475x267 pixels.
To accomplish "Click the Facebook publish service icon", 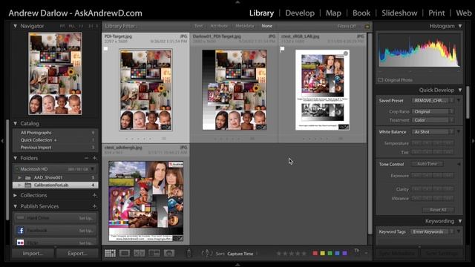I will click(x=21, y=231).
